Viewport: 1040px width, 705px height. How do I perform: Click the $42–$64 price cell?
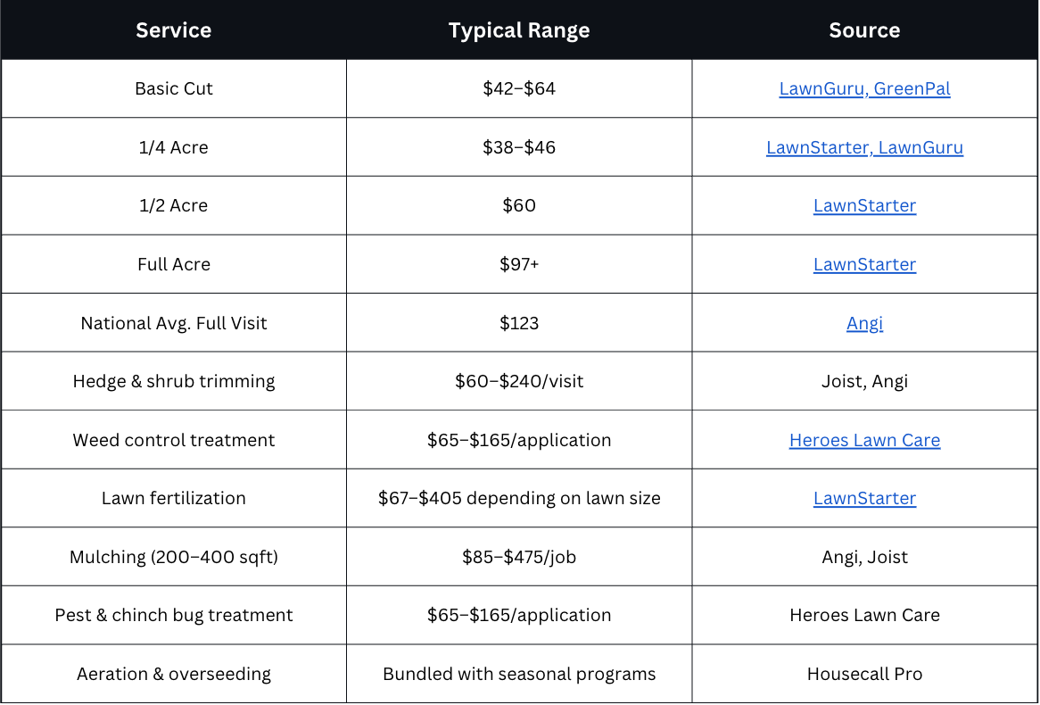tap(519, 89)
